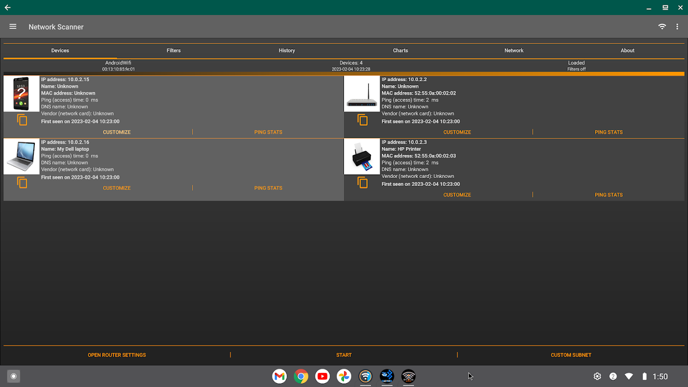Copy details of My Dell laptop

[22, 182]
